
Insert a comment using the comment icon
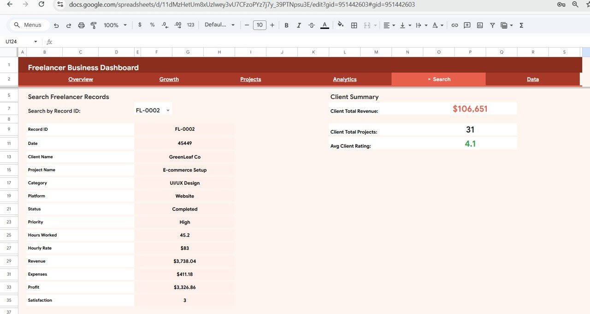tap(467, 25)
